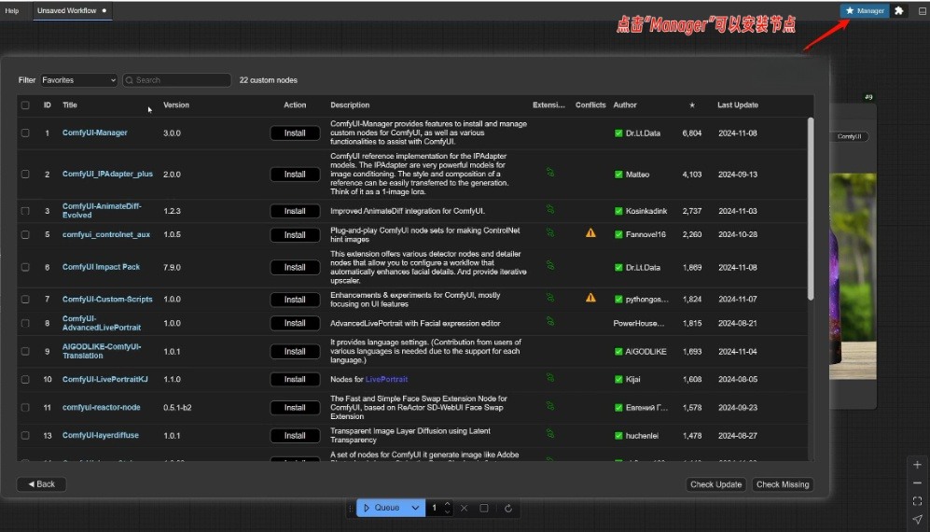Sort the table by star count column
This screenshot has height=532, width=930.
[x=691, y=105]
